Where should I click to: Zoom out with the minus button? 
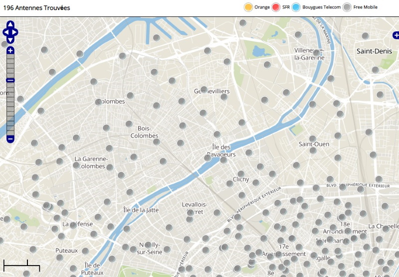coord(10,138)
